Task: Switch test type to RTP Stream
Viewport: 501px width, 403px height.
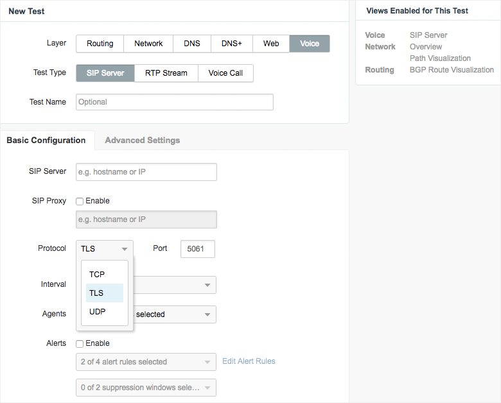Action: [x=166, y=73]
